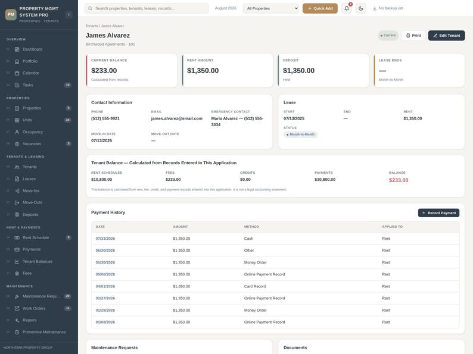Click the Documents section heading
The width and height of the screenshot is (473, 354).
point(295,347)
